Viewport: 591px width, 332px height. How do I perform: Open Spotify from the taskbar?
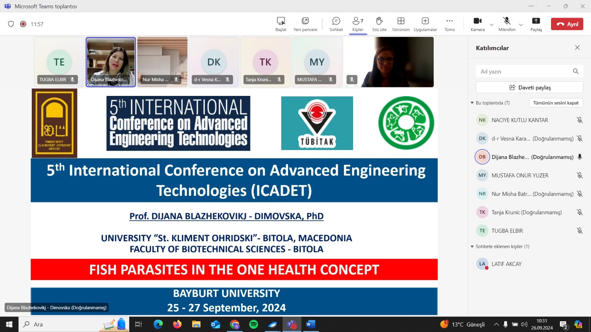(253, 324)
